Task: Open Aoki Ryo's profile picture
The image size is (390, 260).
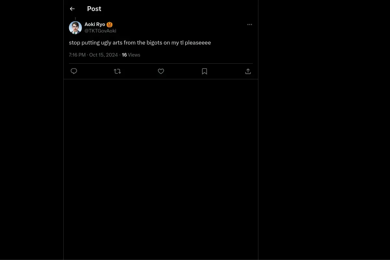Action: [75, 28]
